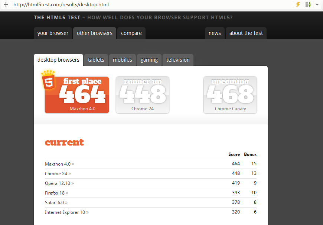
Task: Switch to the 'television' tab
Action: pyautogui.click(x=178, y=60)
